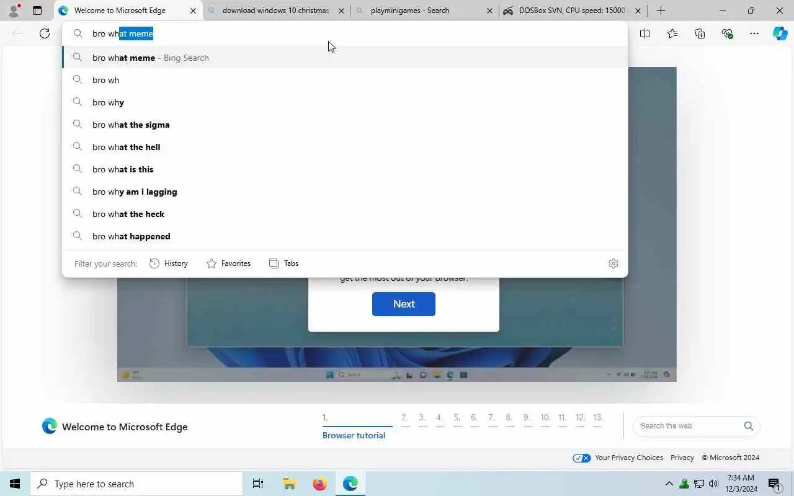Open Task View in taskbar

258,484
